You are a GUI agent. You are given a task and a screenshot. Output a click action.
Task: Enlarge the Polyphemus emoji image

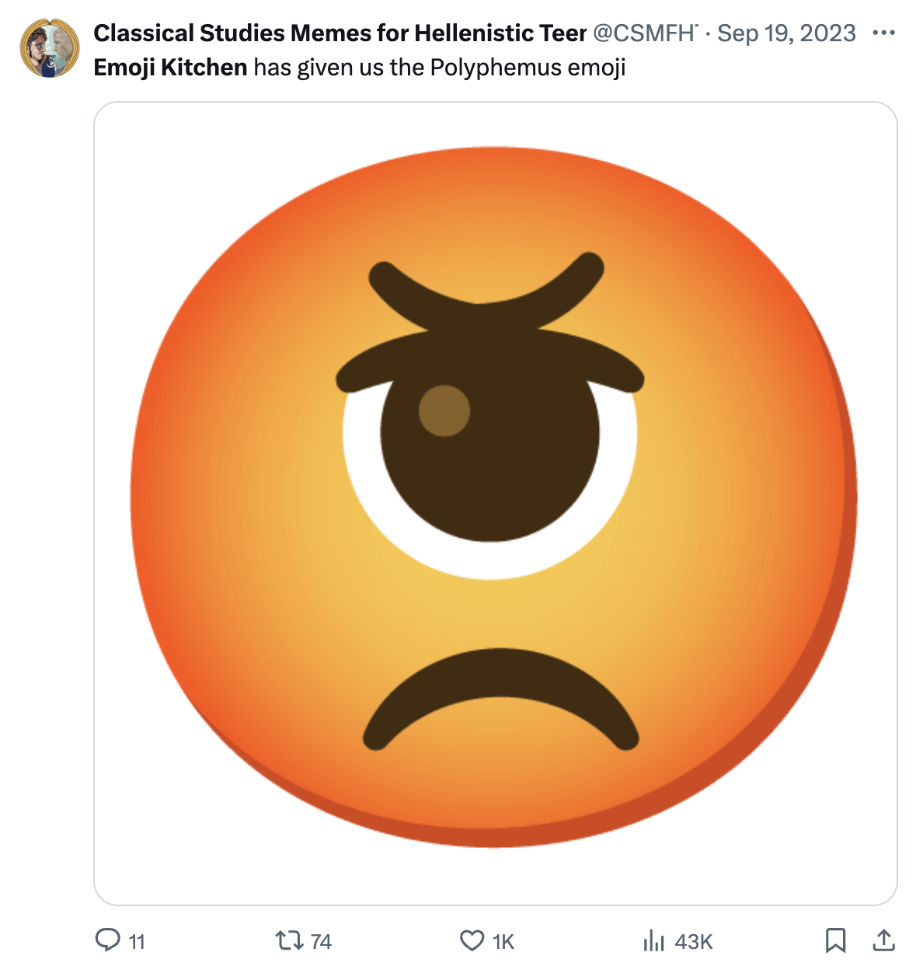point(495,503)
